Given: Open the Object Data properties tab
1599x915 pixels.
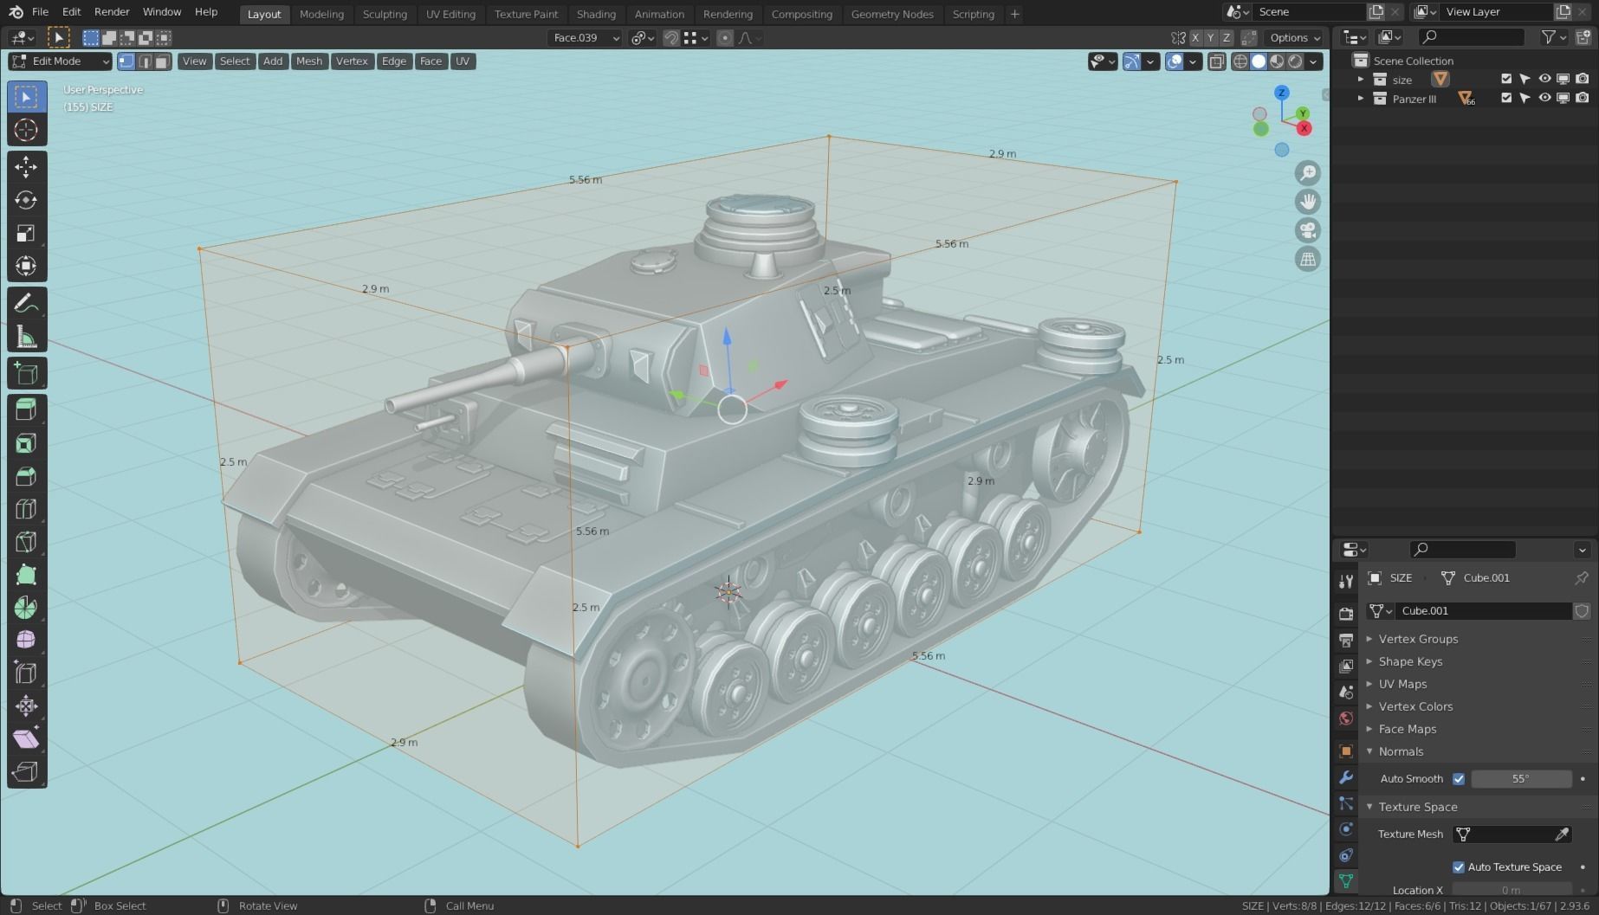Looking at the screenshot, I should click(x=1345, y=881).
